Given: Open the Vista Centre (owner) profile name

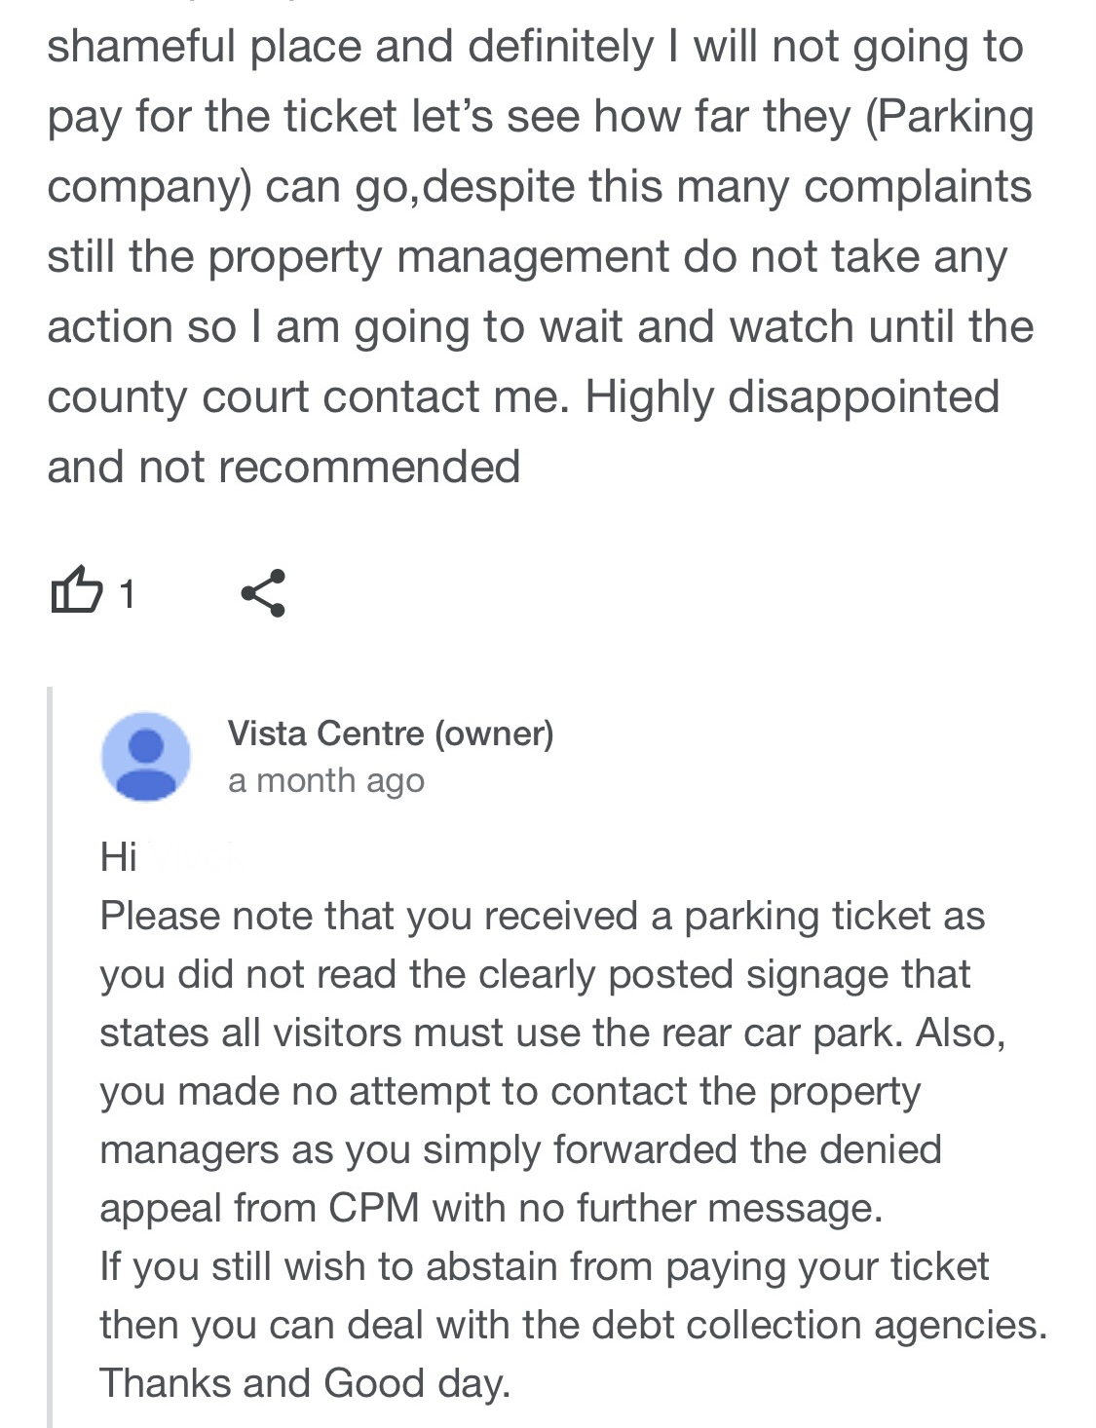Looking at the screenshot, I should click(x=391, y=733).
